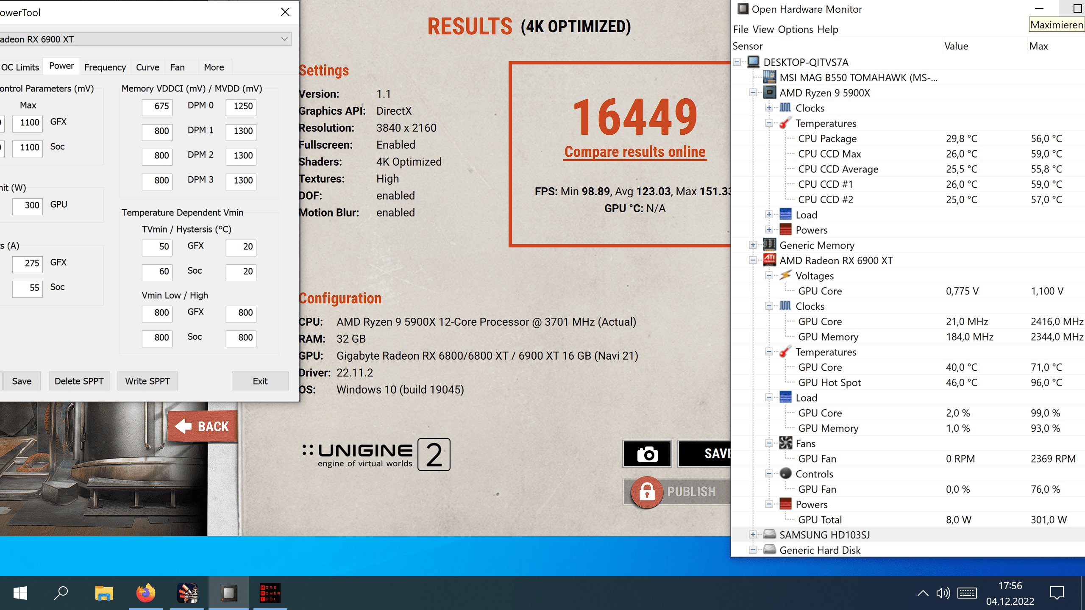Viewport: 1085px width, 610px height.
Task: Open the Help menu in Open Hardware Monitor
Action: [x=828, y=29]
